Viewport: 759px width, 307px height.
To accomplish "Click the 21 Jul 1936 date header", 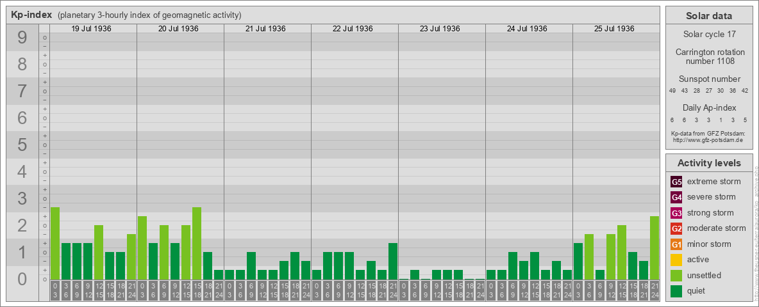I will click(x=266, y=29).
